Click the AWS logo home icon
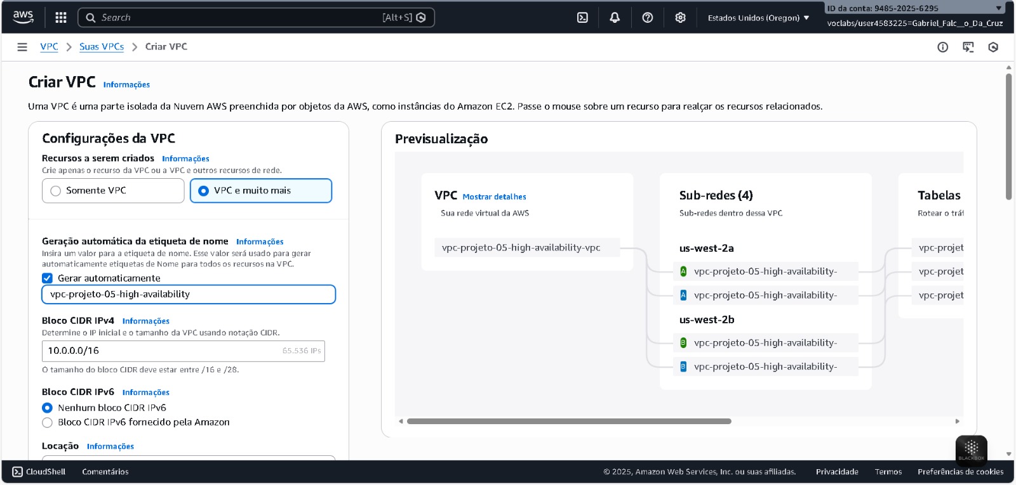Viewport: 1016px width, 485px height. tap(23, 17)
